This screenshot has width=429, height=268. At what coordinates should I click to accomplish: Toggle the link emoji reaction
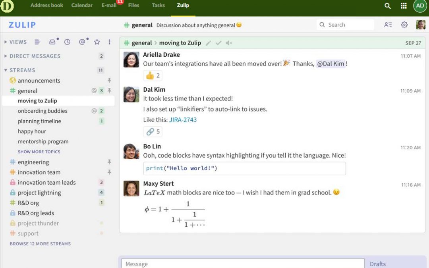(x=153, y=131)
